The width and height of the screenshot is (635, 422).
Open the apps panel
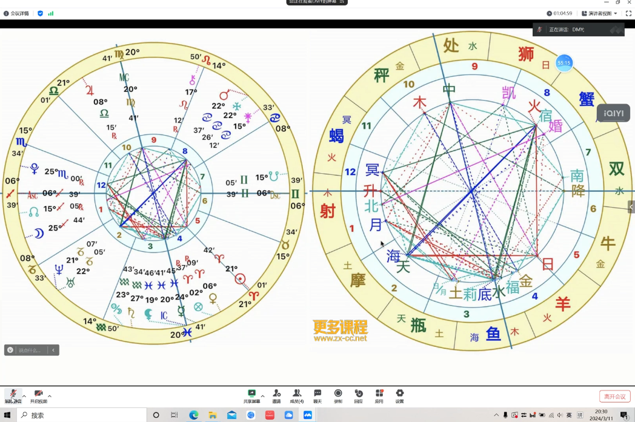pos(379,396)
